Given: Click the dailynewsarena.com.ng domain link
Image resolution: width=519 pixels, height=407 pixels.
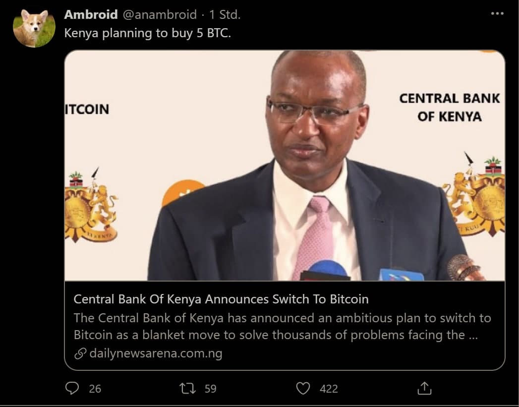Looking at the screenshot, I should [156, 353].
